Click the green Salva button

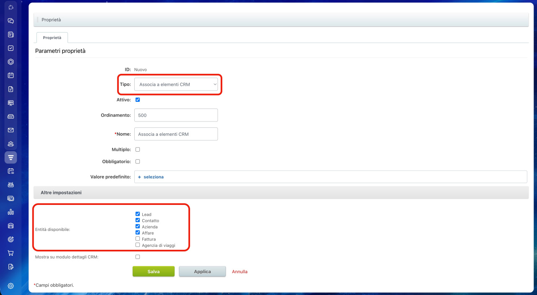click(x=154, y=272)
